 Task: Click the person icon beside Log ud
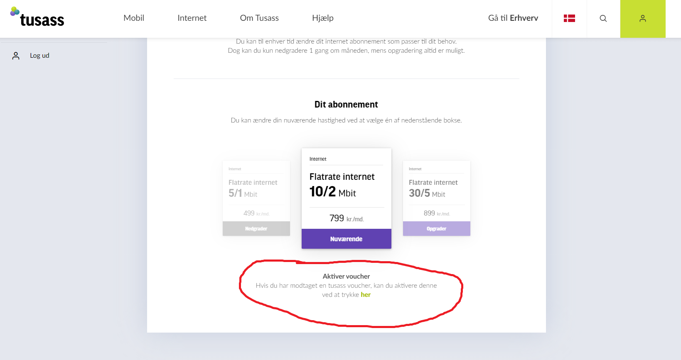coord(16,56)
